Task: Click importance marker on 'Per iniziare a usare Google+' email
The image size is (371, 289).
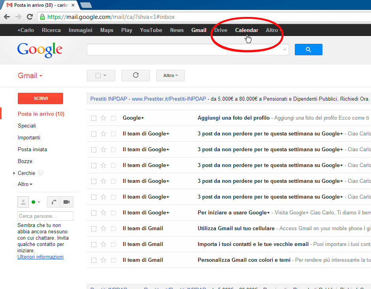Action: click(114, 213)
